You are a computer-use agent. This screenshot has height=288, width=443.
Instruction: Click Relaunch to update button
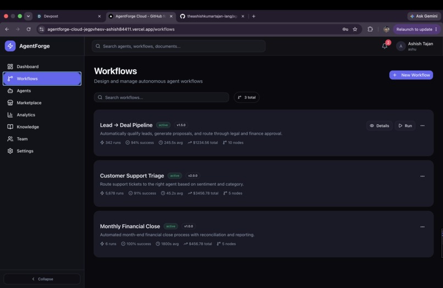[417, 29]
